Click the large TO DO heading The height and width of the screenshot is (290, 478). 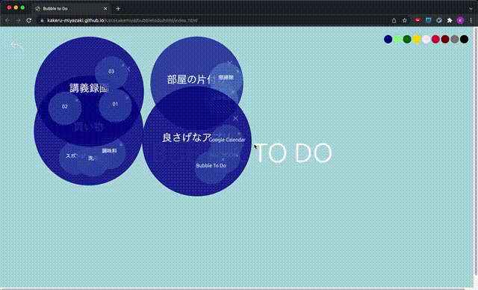click(294, 153)
